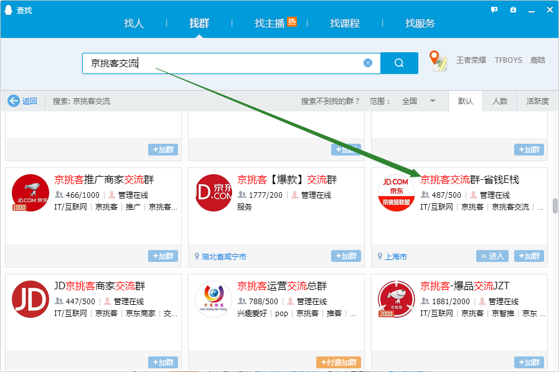This screenshot has width=559, height=372.
Task: Click +付费加群 for 京挑客运营交流总群
Action: coord(339,363)
